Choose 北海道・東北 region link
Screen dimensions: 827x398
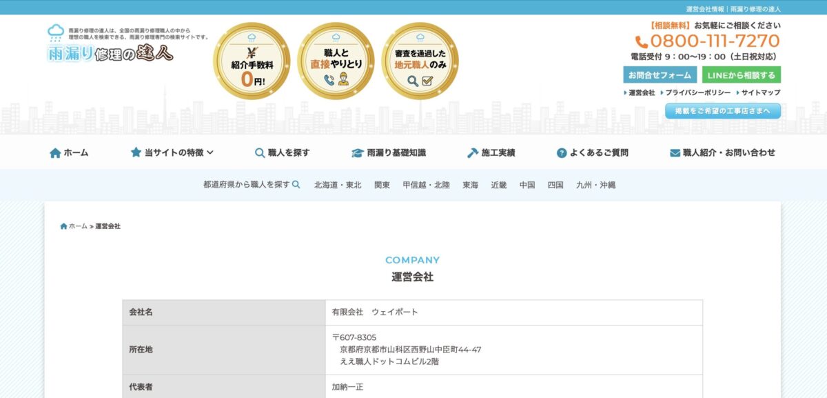pos(338,185)
